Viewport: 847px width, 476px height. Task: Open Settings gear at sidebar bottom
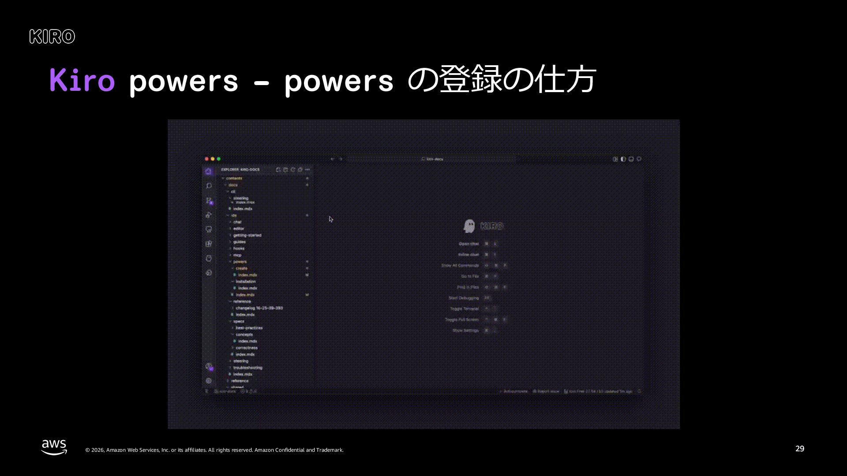209,381
